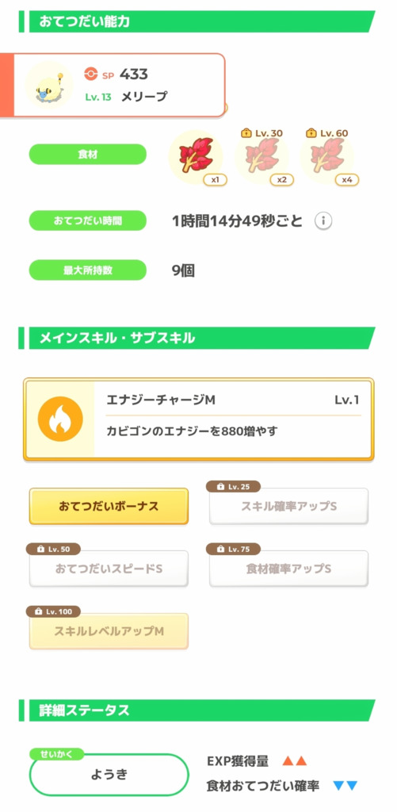Tap the Lv. 30 locked ingredient icon
This screenshot has height=812, width=397.
tap(261, 156)
